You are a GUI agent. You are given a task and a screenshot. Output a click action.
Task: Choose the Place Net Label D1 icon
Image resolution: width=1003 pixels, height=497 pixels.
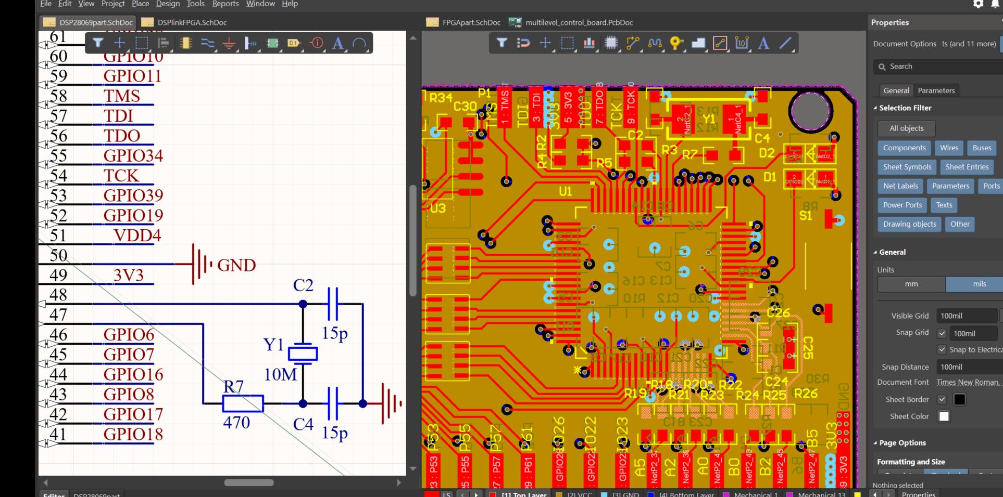point(294,43)
